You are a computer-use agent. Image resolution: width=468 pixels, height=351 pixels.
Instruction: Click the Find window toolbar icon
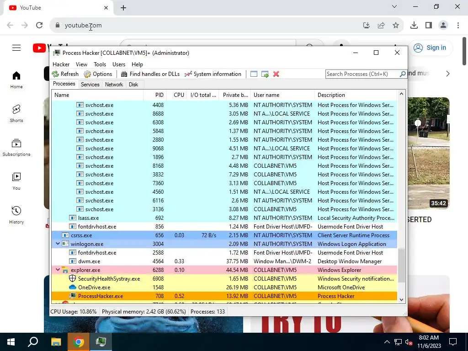254,74
